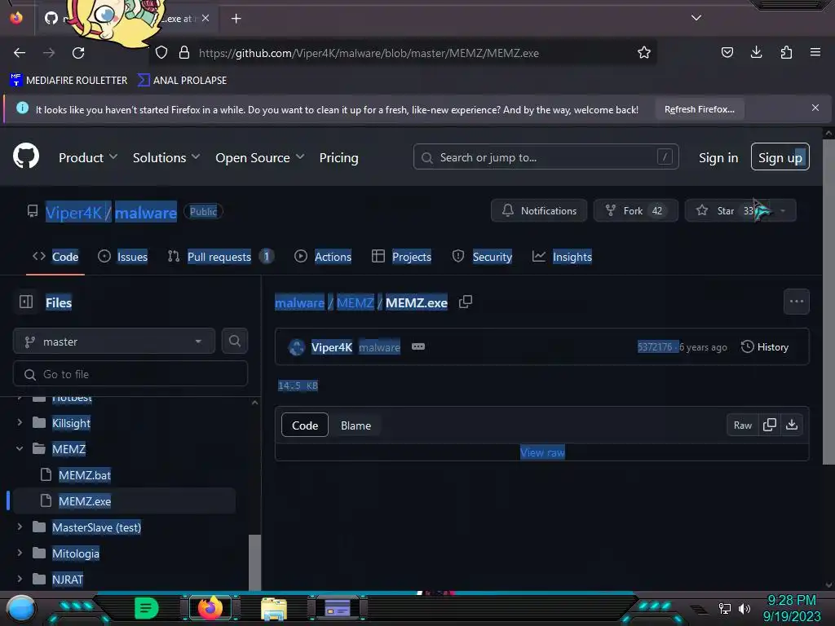Bookmark this page with the star icon
This screenshot has width=835, height=626.
(x=644, y=53)
